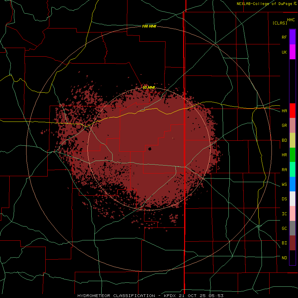Click the yellow BD legend swatch
This screenshot has height=298, width=298.
click(292, 140)
